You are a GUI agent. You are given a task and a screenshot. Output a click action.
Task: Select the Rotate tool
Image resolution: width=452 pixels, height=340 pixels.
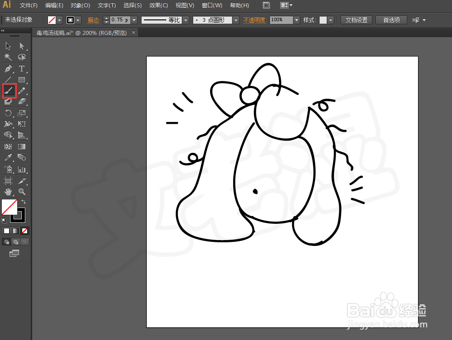tap(8, 113)
